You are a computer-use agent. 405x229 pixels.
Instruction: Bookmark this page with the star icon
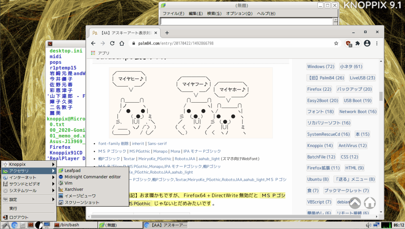[336, 43]
